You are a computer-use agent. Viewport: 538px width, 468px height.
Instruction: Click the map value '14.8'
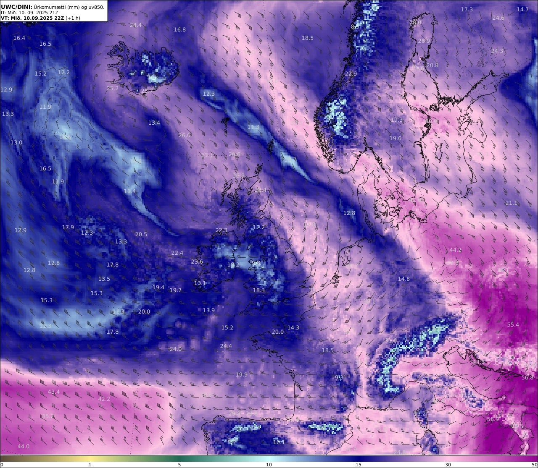[x=404, y=279]
